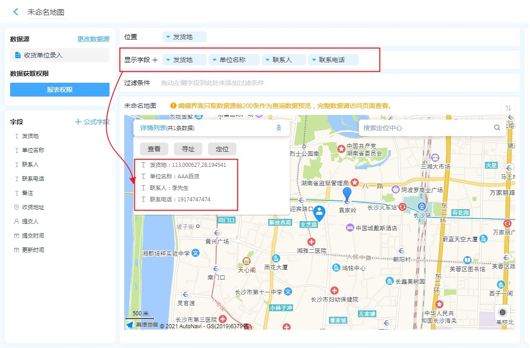
Task: Click the map search magnifier icon
Action: coord(497,128)
